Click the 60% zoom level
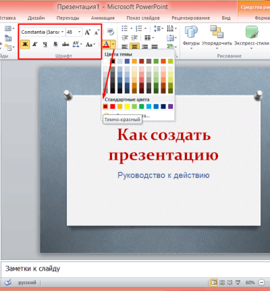 tap(250, 282)
